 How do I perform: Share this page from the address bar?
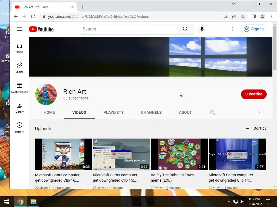point(234,16)
